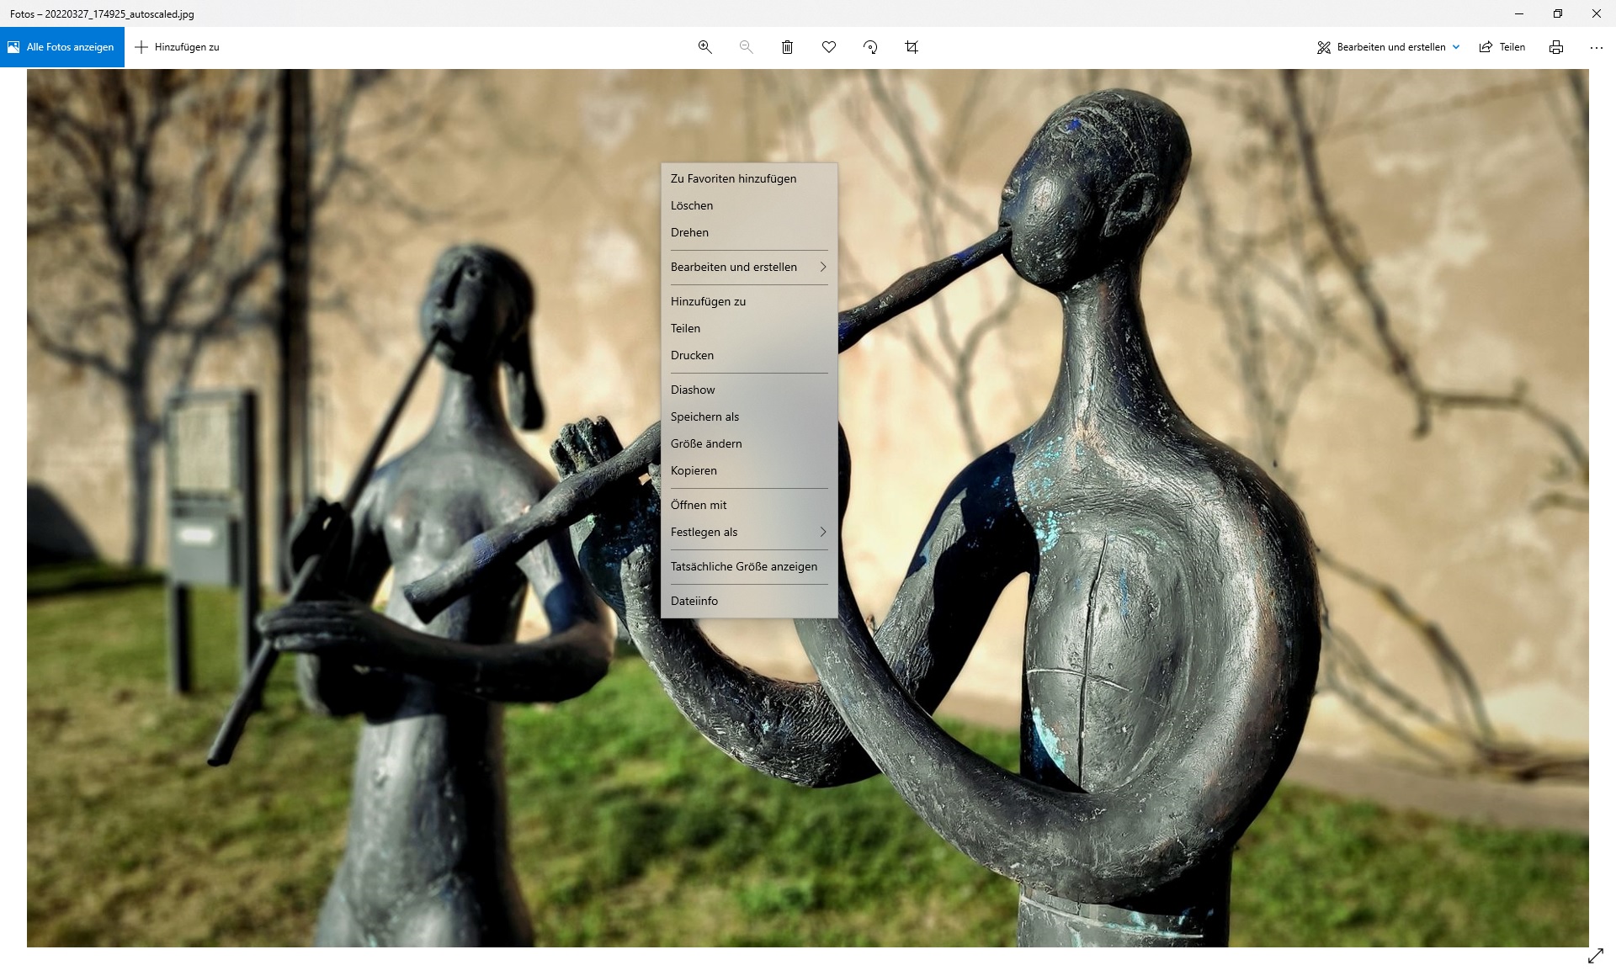The width and height of the screenshot is (1616, 976).
Task: Click the printer icon in toolbar
Action: coord(1555,47)
